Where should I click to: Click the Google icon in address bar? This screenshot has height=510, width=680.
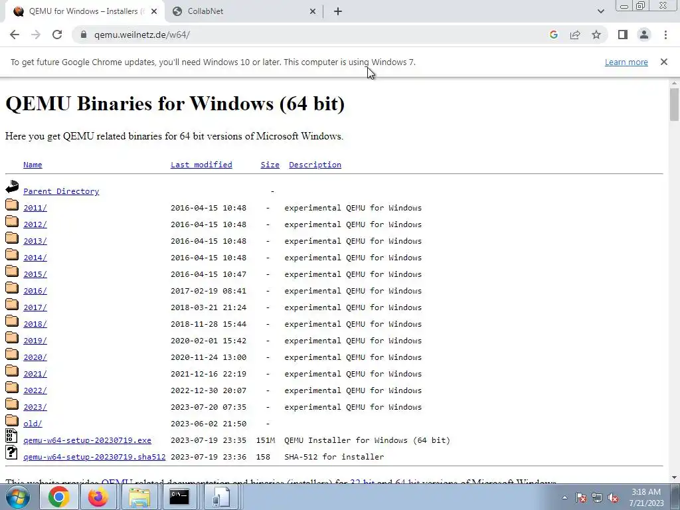tap(553, 35)
